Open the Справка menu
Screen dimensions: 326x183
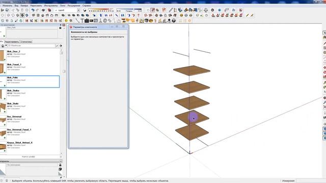(x=87, y=6)
